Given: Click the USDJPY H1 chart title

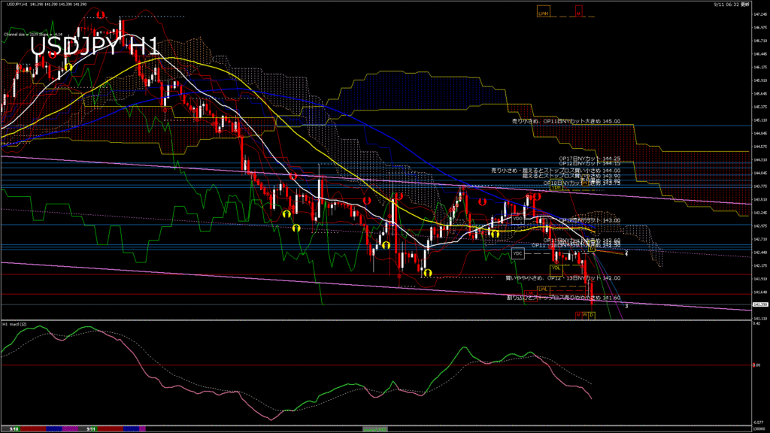Looking at the screenshot, I should [95, 47].
